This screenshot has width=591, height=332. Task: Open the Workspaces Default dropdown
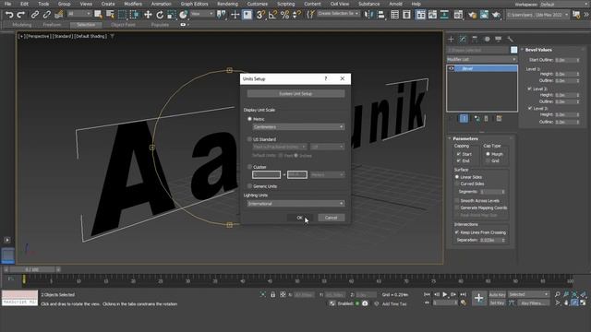[x=563, y=4]
